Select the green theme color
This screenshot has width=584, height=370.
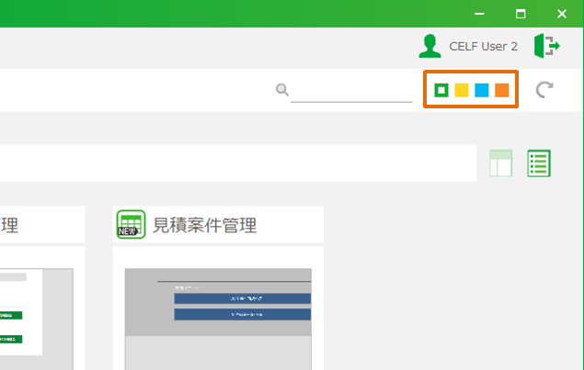pyautogui.click(x=441, y=90)
